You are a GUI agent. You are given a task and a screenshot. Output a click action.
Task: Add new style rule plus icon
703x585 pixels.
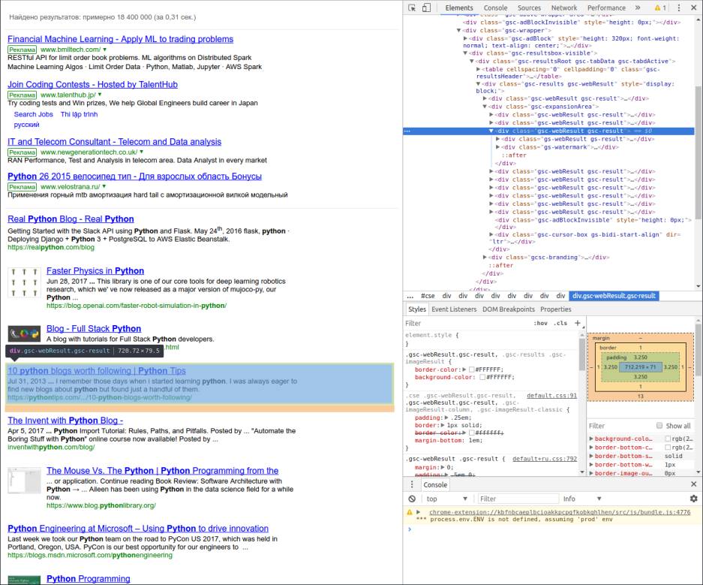[578, 323]
